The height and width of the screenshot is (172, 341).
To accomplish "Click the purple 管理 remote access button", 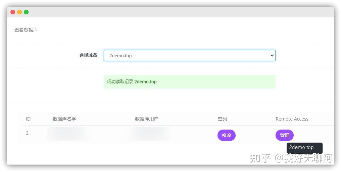I will pos(285,135).
